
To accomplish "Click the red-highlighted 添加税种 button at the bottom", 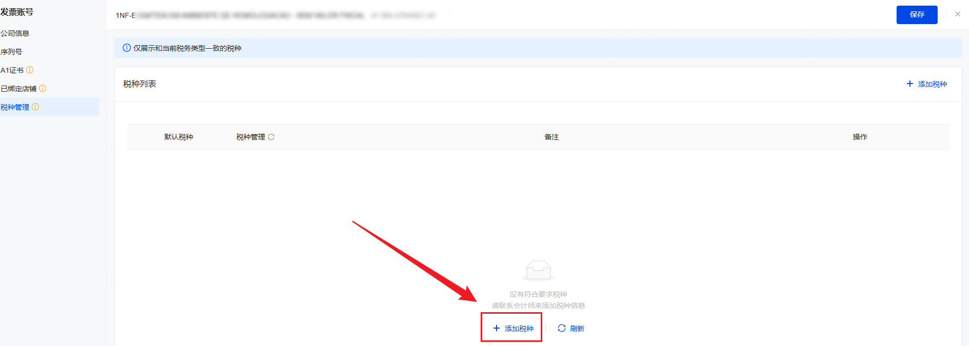I will pyautogui.click(x=513, y=329).
